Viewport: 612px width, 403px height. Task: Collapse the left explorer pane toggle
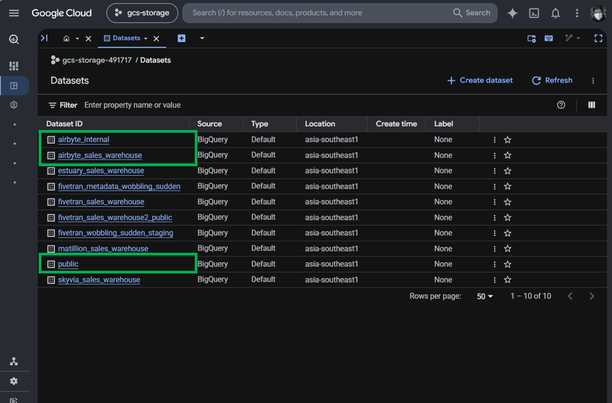coord(44,38)
